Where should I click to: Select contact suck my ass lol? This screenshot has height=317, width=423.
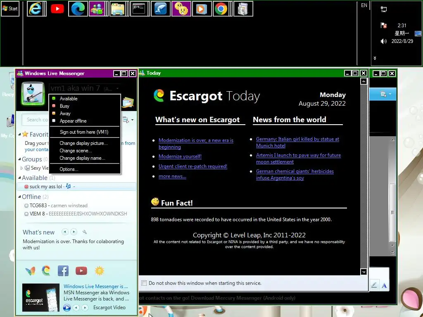[x=76, y=187]
